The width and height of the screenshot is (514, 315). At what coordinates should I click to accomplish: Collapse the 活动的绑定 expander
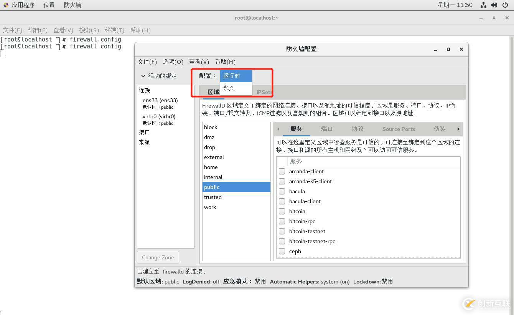tap(143, 76)
